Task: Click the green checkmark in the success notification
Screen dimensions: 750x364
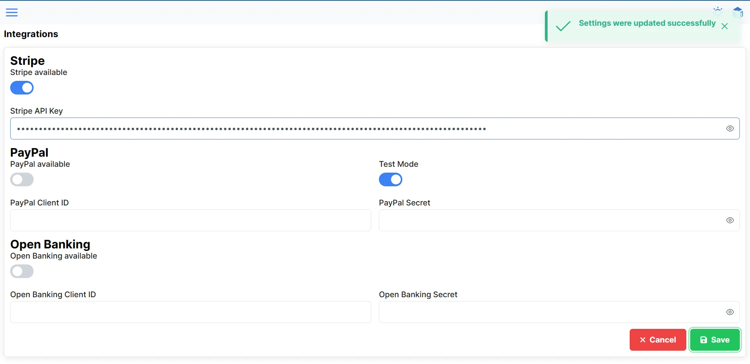Action: pos(563,26)
